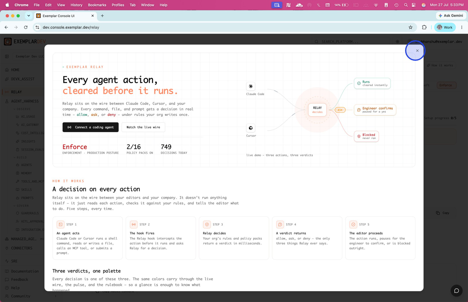This screenshot has height=302, width=468.
Task: Click Ask Gemini button
Action: [x=451, y=16]
